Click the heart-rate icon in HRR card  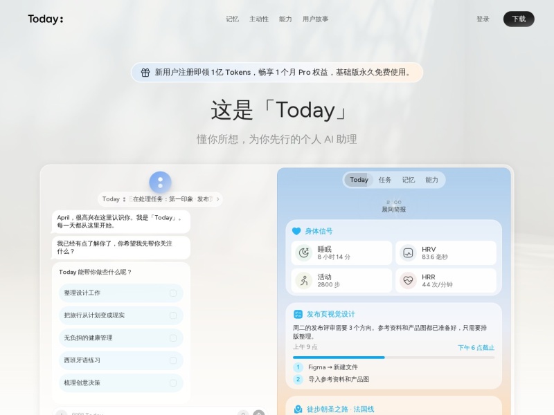tap(408, 281)
